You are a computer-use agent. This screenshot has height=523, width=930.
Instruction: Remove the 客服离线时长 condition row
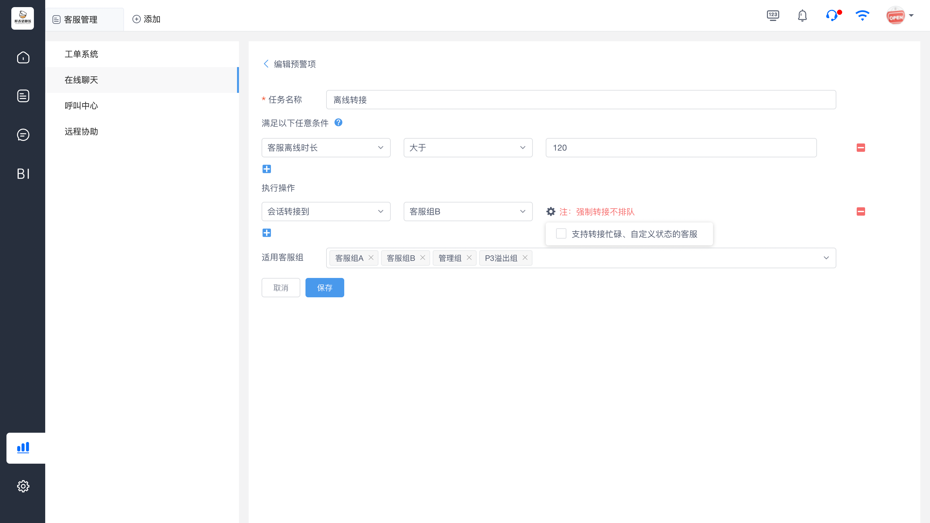(x=861, y=147)
